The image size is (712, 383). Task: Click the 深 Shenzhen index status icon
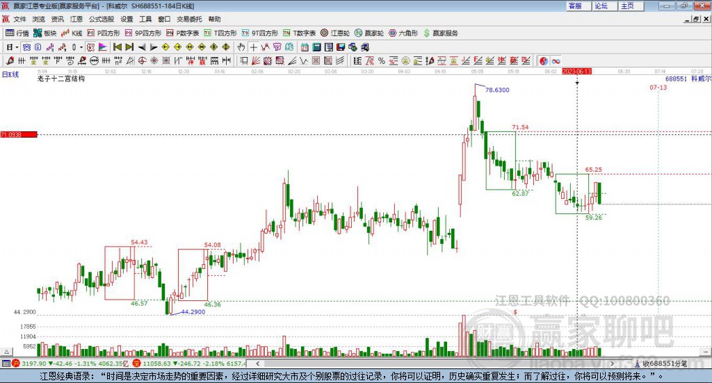tap(137, 364)
